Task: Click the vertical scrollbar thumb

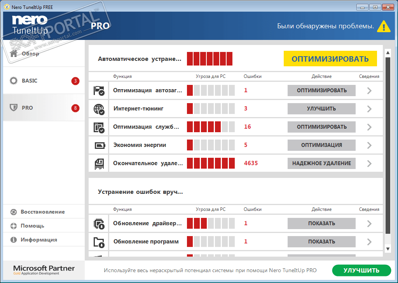Action: point(388,145)
